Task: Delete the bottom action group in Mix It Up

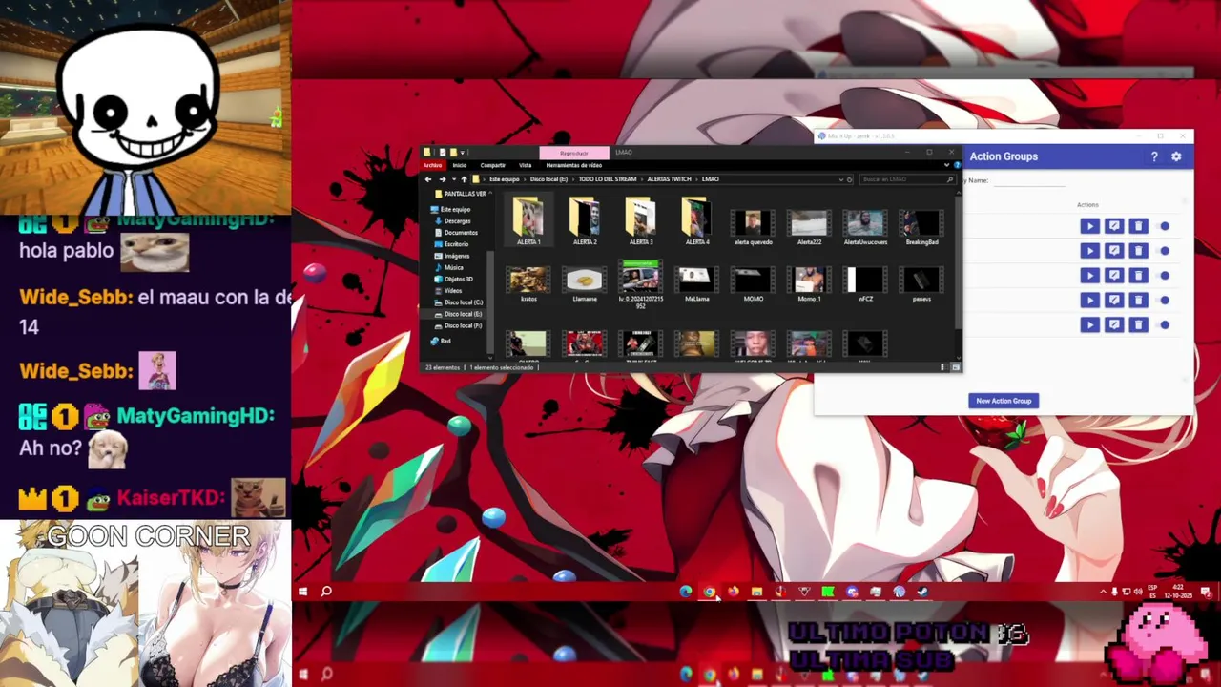Action: [1138, 325]
